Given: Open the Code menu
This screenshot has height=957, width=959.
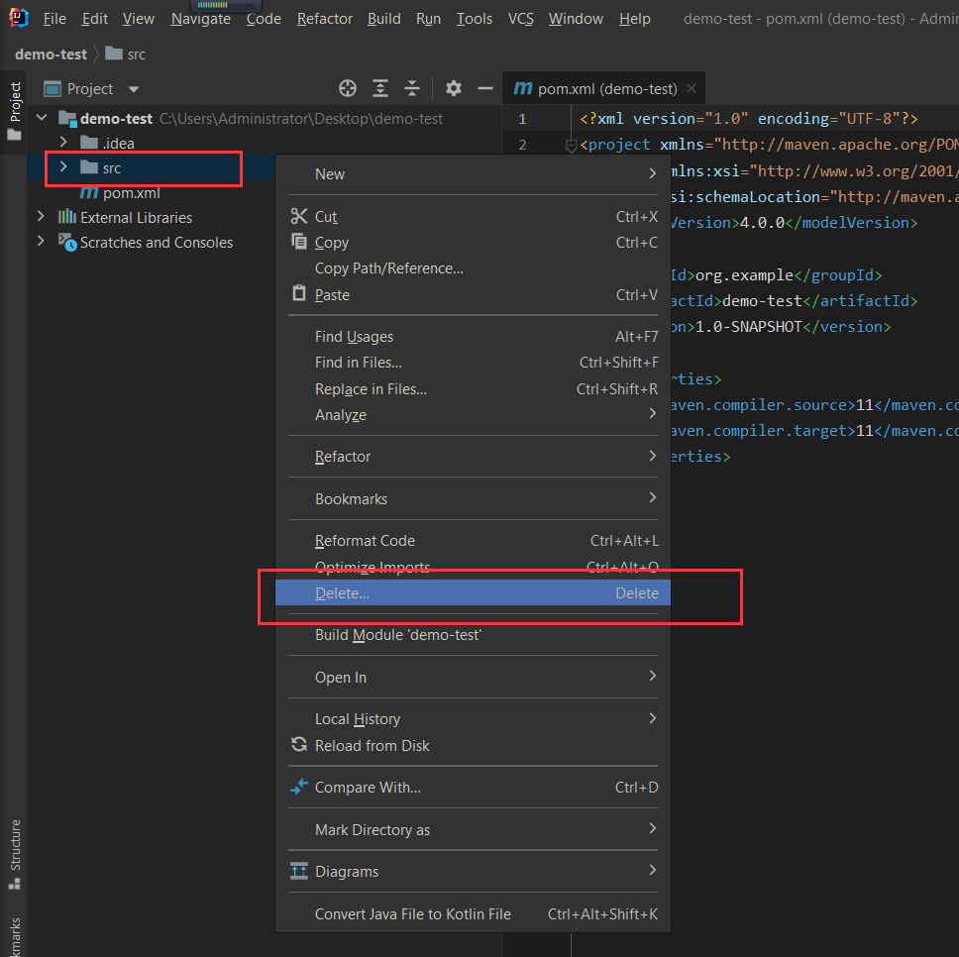Looking at the screenshot, I should coord(264,19).
